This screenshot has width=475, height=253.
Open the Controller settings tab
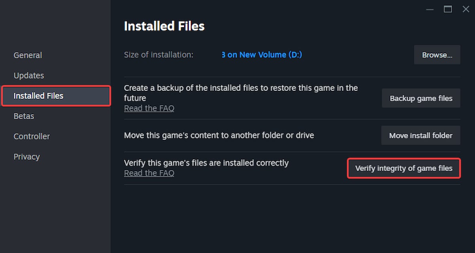click(32, 136)
